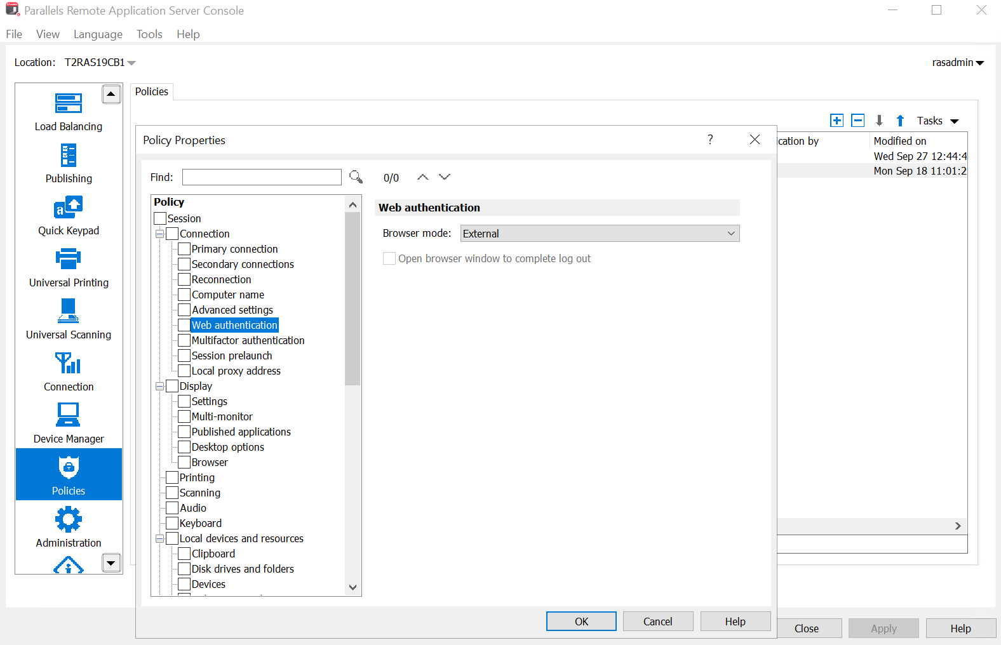Close the Policy Properties dialog with X

coord(755,140)
